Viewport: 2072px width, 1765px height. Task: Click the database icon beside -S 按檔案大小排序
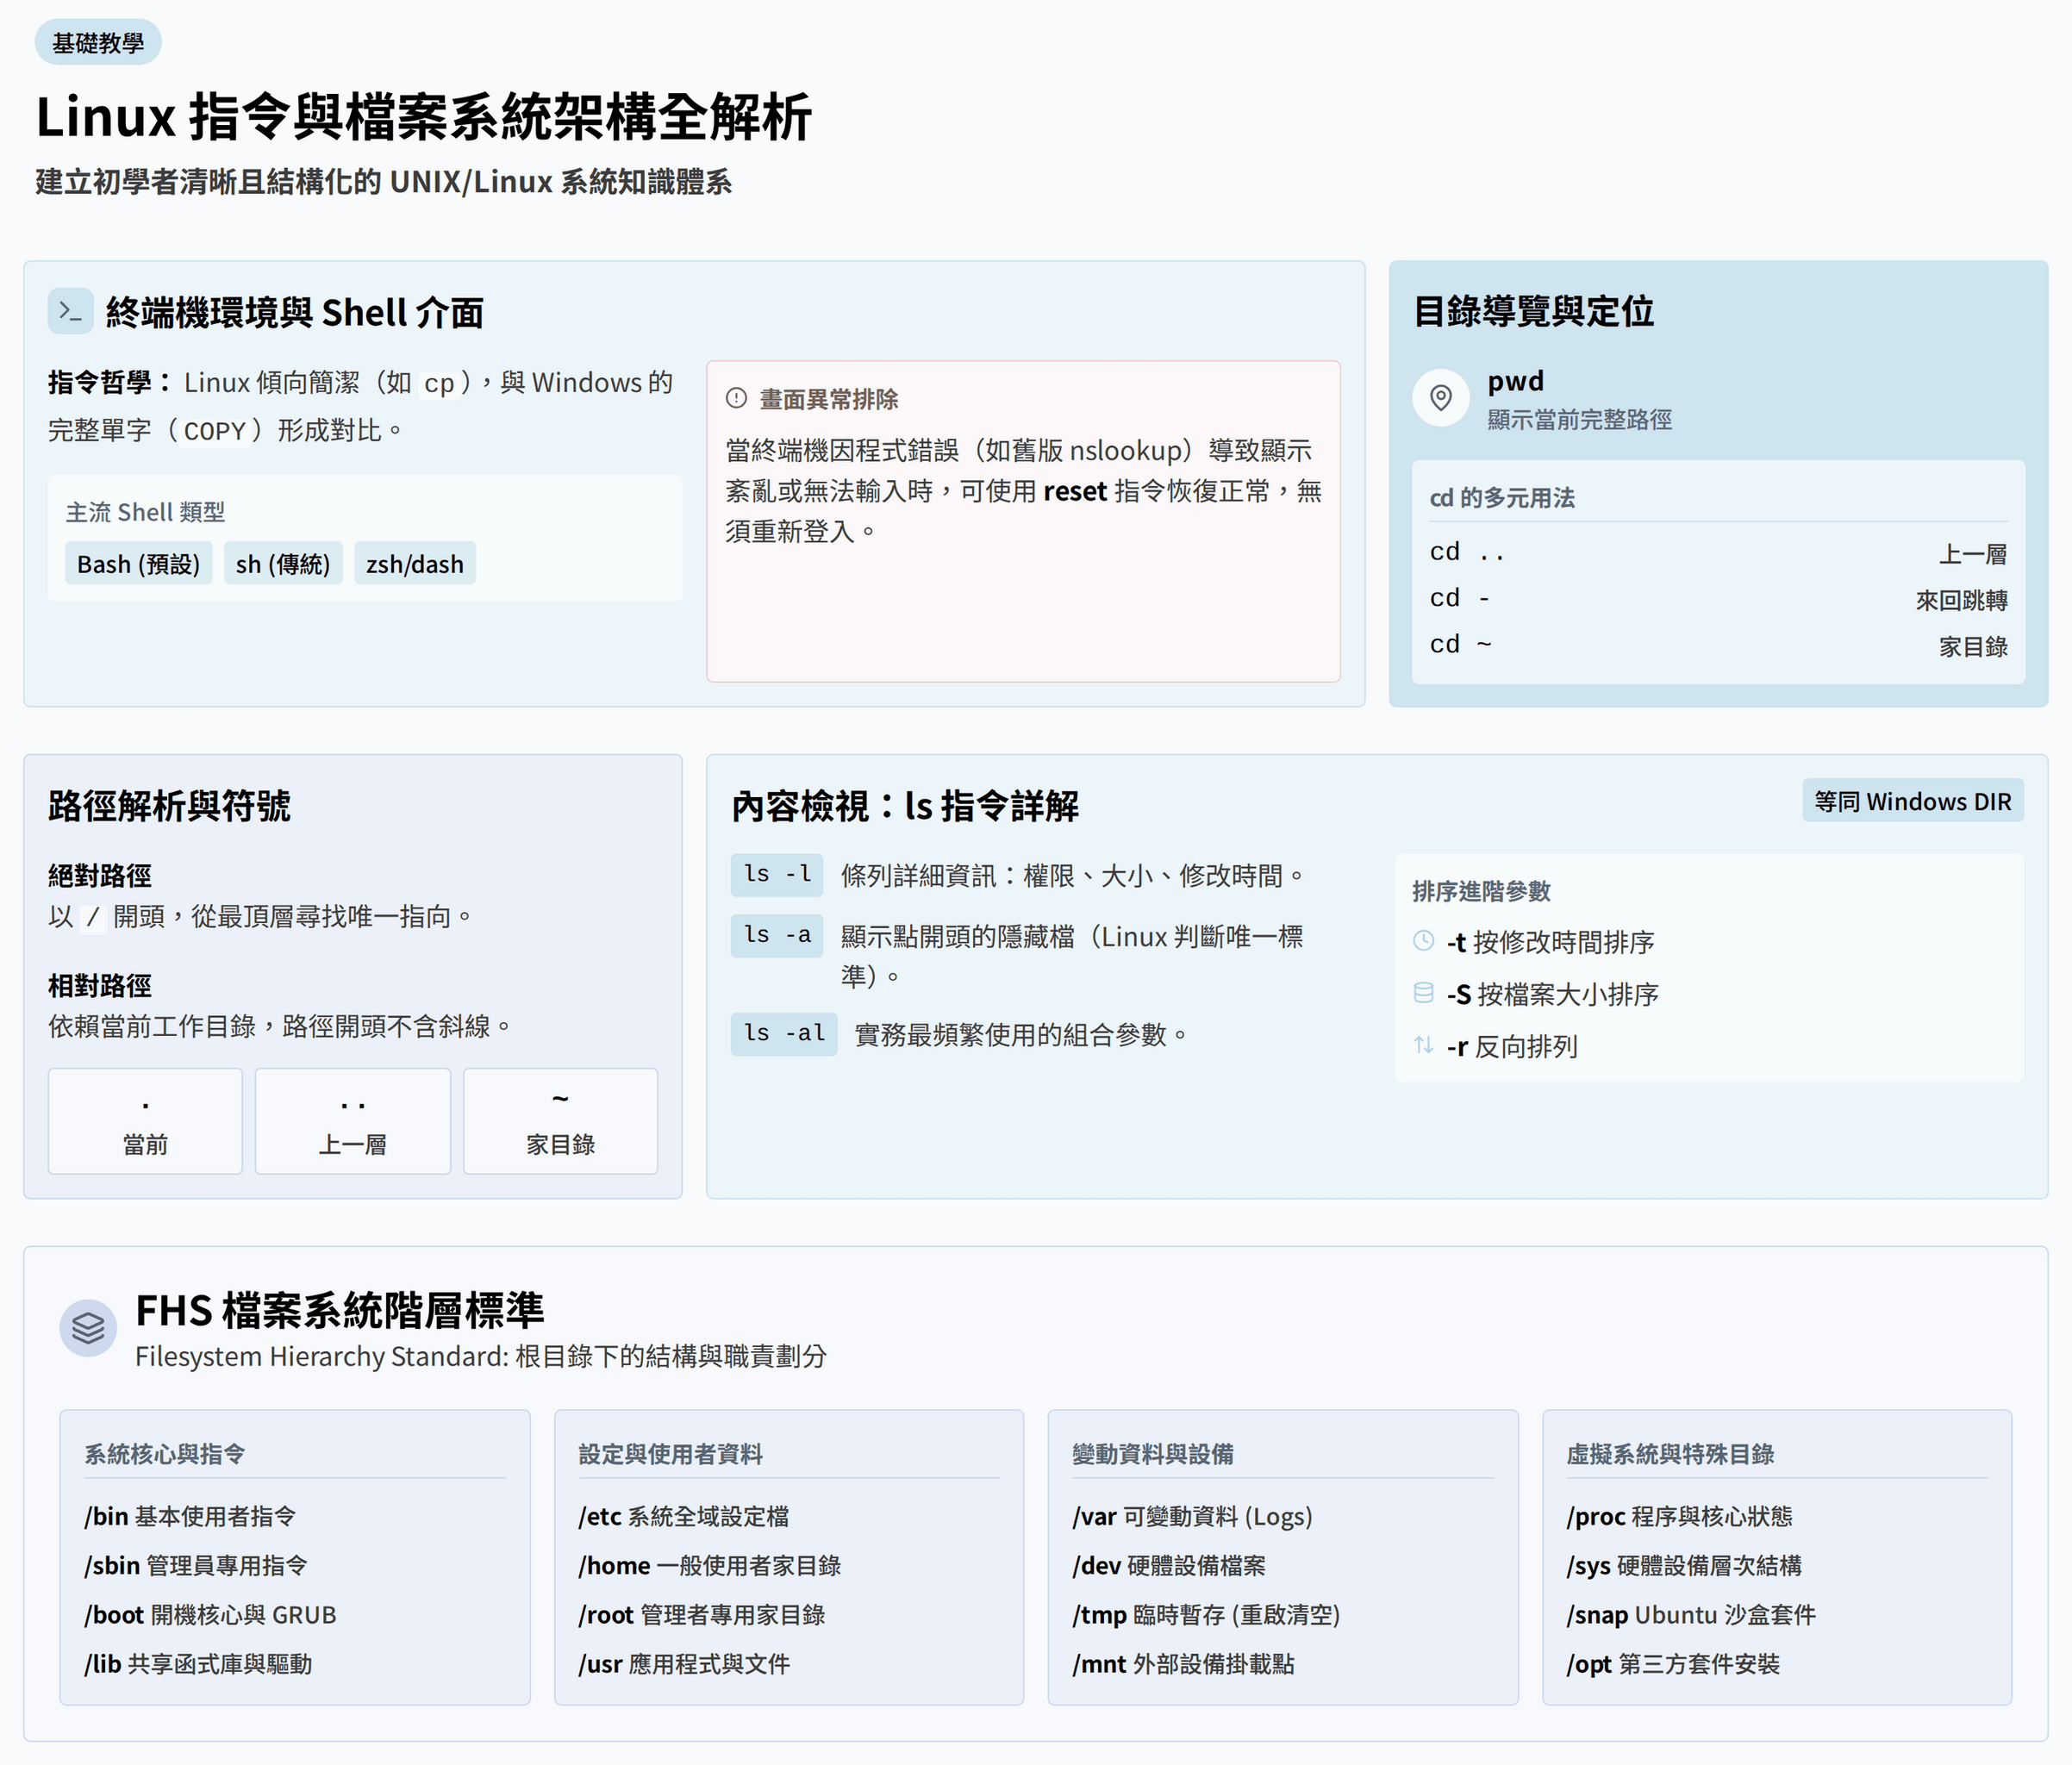pyautogui.click(x=1423, y=993)
